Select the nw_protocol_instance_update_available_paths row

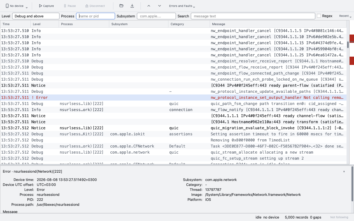point(173,91)
